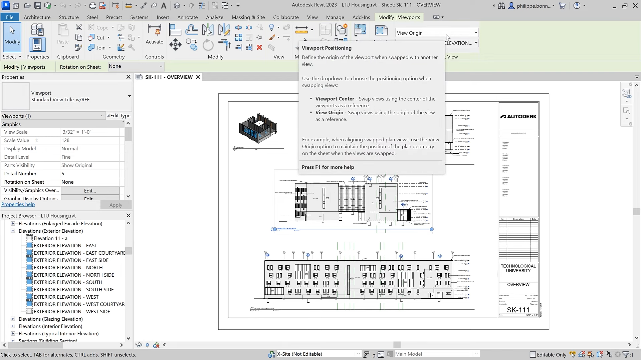This screenshot has width=641, height=360.
Task: Click the Offset tool icon
Action: [192, 30]
